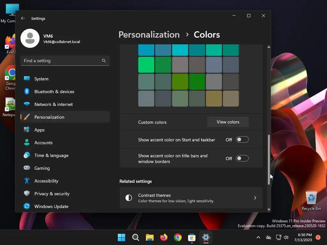
Task: Select Personalization in sidebar
Action: 65,117
